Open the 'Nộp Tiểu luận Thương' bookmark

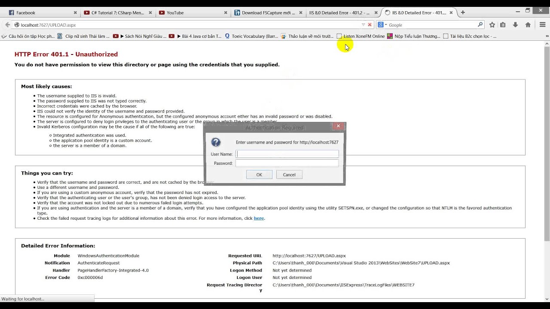click(414, 36)
